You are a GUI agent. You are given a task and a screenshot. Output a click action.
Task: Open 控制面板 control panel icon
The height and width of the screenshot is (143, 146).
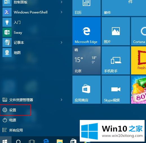coord(7,3)
